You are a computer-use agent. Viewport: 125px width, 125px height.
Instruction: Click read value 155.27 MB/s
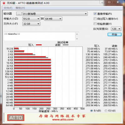click(x=110, y=54)
